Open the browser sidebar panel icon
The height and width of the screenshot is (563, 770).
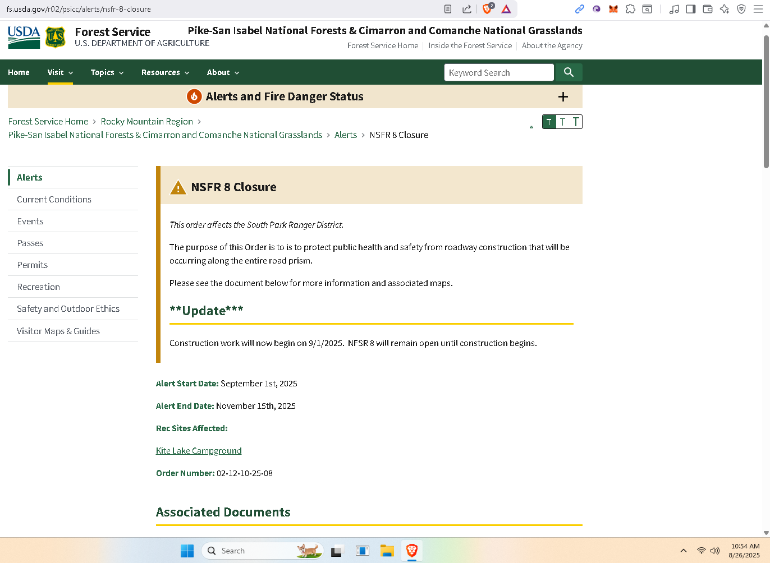[691, 9]
